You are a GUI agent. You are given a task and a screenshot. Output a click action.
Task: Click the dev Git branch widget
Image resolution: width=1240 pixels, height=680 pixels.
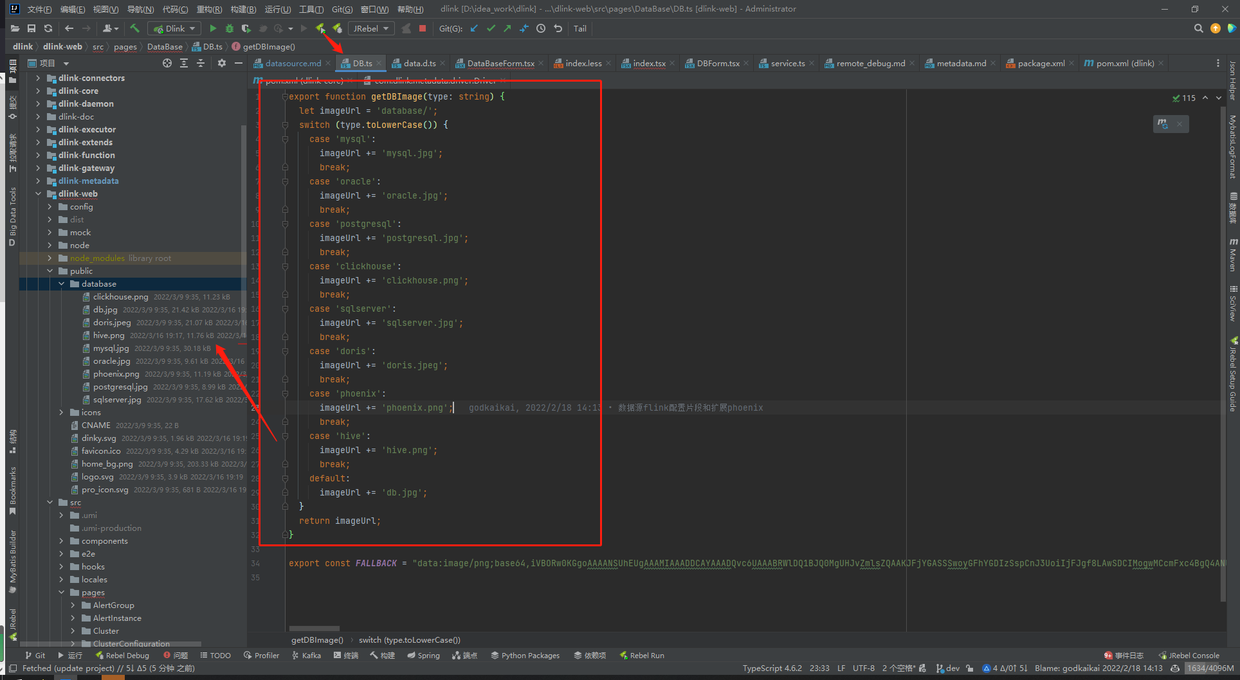(948, 668)
